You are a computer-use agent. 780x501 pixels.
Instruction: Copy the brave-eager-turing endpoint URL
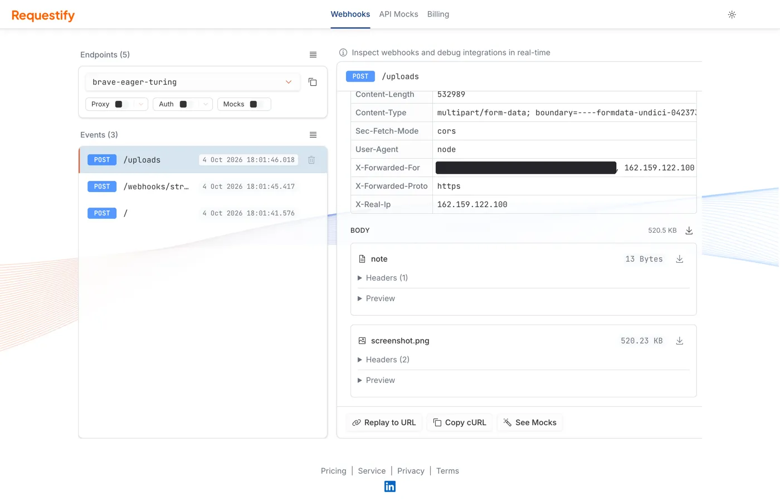[x=313, y=82]
